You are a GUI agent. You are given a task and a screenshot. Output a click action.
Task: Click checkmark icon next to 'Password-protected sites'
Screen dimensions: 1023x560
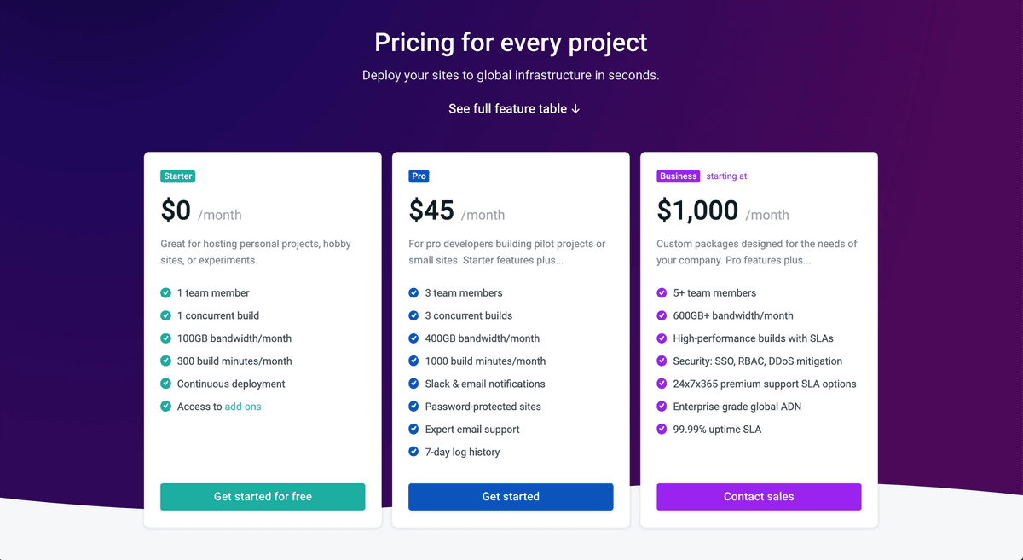pos(413,407)
